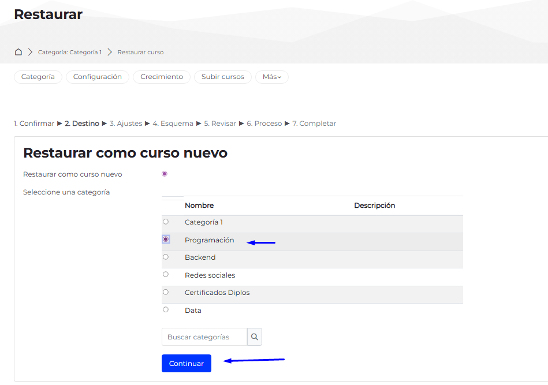
Task: Select the Programación radio button
Action: (x=166, y=239)
